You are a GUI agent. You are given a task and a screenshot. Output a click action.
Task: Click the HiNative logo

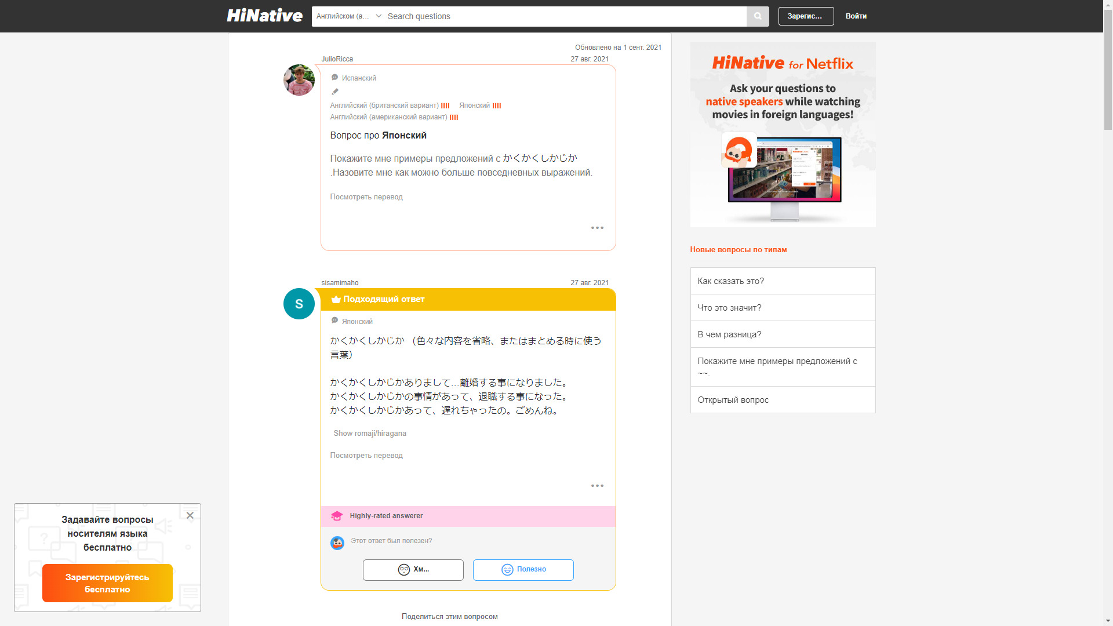pyautogui.click(x=264, y=16)
